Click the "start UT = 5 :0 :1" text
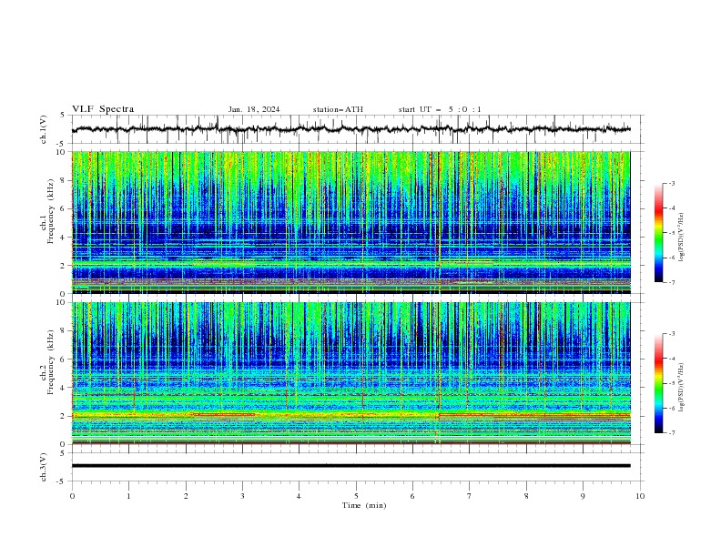Screen dimensions: 721x557 coord(440,109)
